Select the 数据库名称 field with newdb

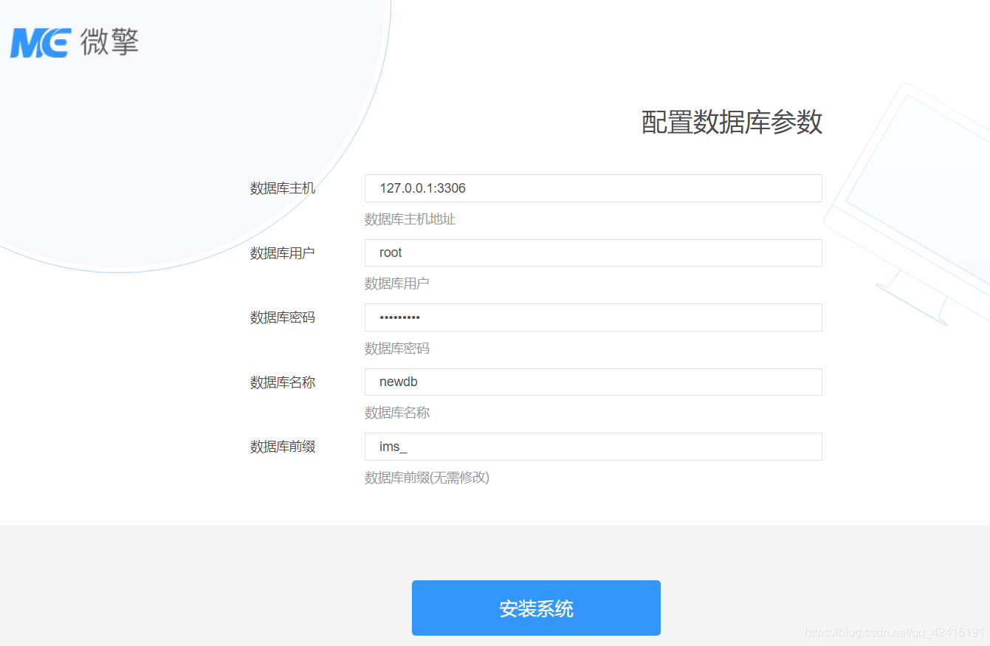(x=593, y=382)
